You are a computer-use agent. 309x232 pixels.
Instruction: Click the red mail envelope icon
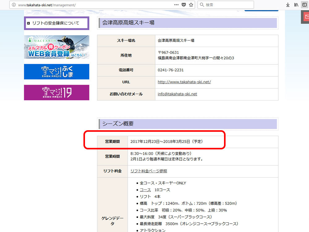(306, 17)
